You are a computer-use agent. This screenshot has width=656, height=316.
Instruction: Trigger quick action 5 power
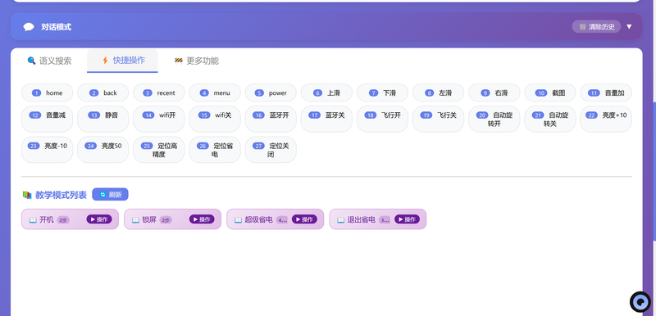tap(271, 93)
